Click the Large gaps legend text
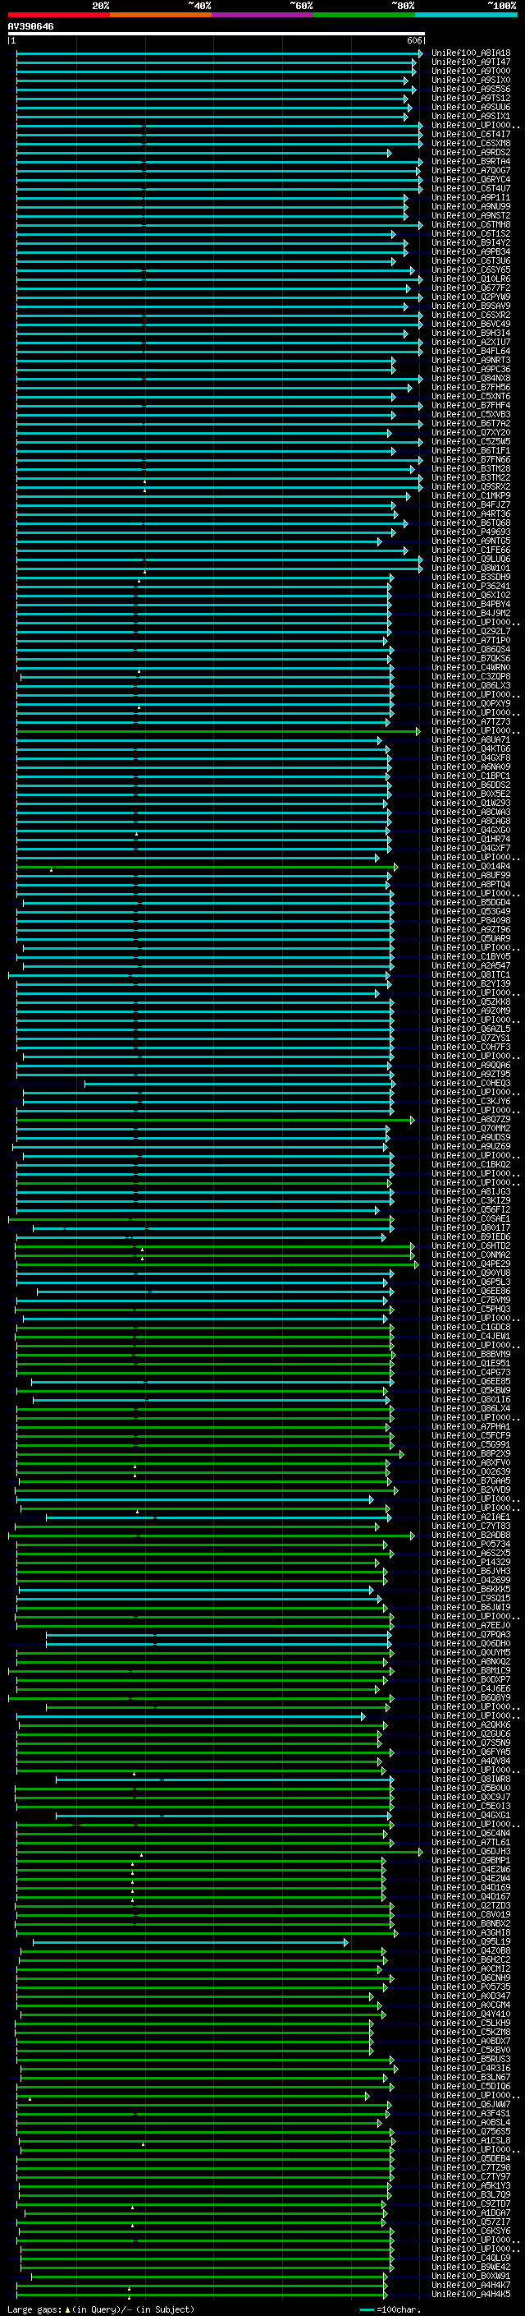The width and height of the screenshot is (525, 2316). [101, 2309]
